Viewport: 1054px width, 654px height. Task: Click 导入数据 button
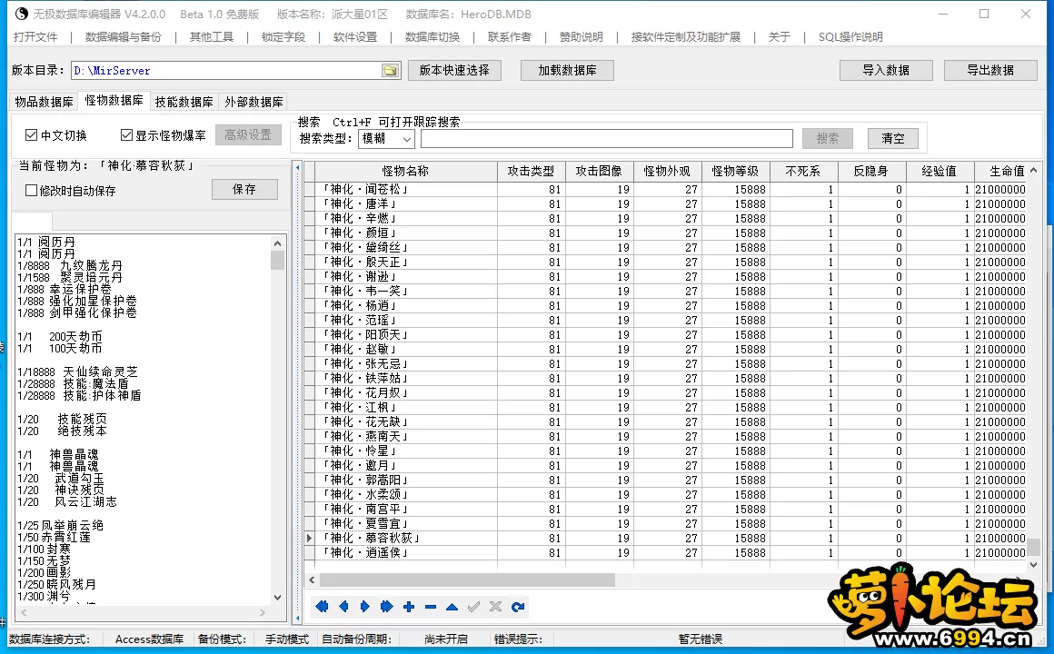click(x=885, y=70)
